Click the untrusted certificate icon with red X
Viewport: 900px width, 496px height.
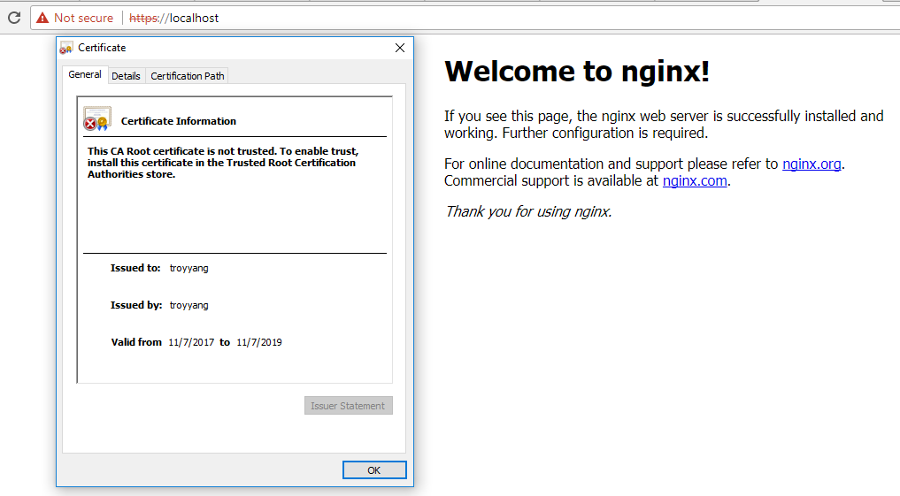[x=96, y=119]
